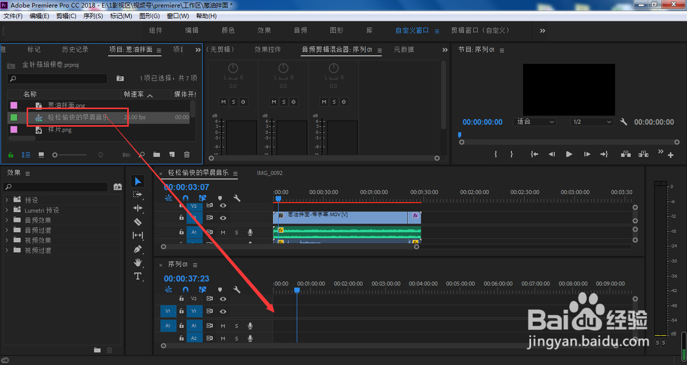Open the 窗口(W) menu

(178, 16)
